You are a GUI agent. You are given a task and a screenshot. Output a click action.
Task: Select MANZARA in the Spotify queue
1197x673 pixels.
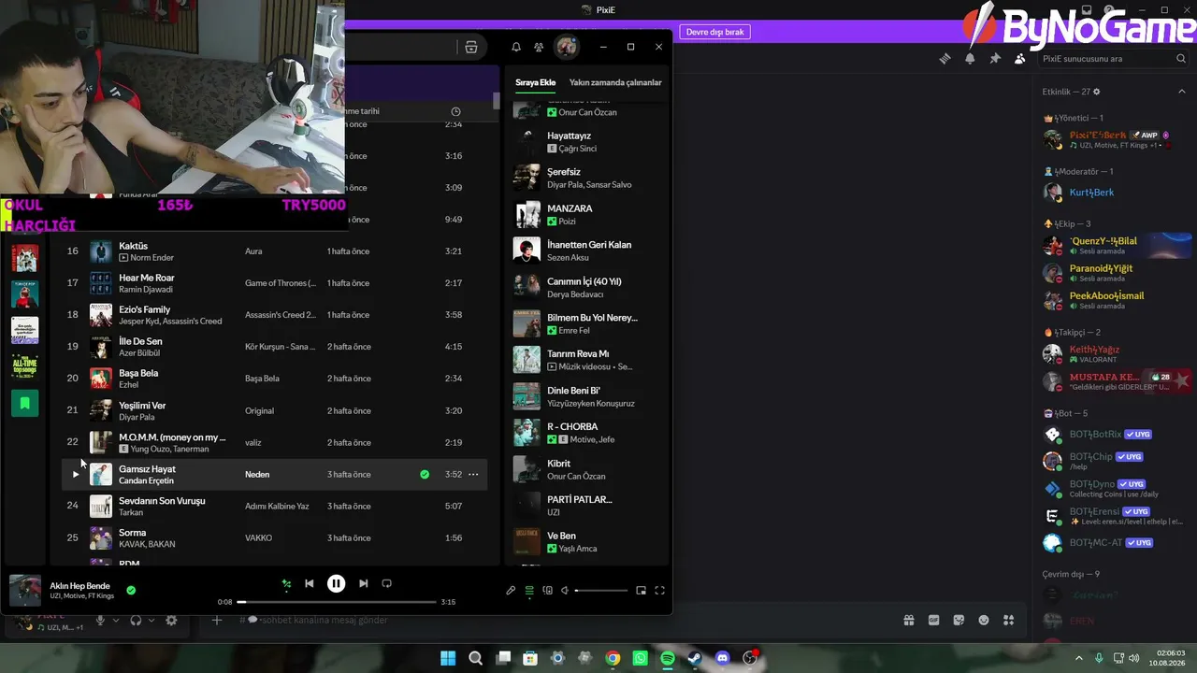570,208
